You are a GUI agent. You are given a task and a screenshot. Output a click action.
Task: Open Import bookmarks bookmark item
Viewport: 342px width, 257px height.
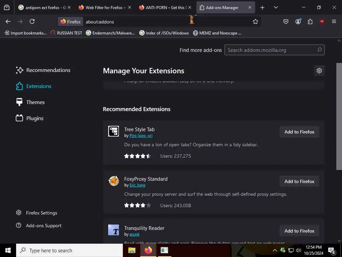pyautogui.click(x=25, y=33)
